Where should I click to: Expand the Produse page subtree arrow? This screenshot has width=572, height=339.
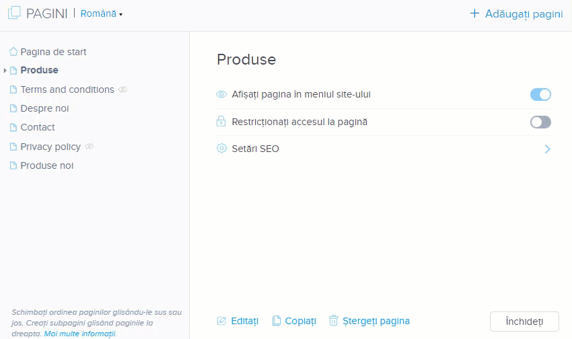[x=5, y=71]
